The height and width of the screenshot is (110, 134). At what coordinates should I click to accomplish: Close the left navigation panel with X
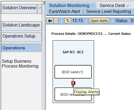tap(43, 3)
